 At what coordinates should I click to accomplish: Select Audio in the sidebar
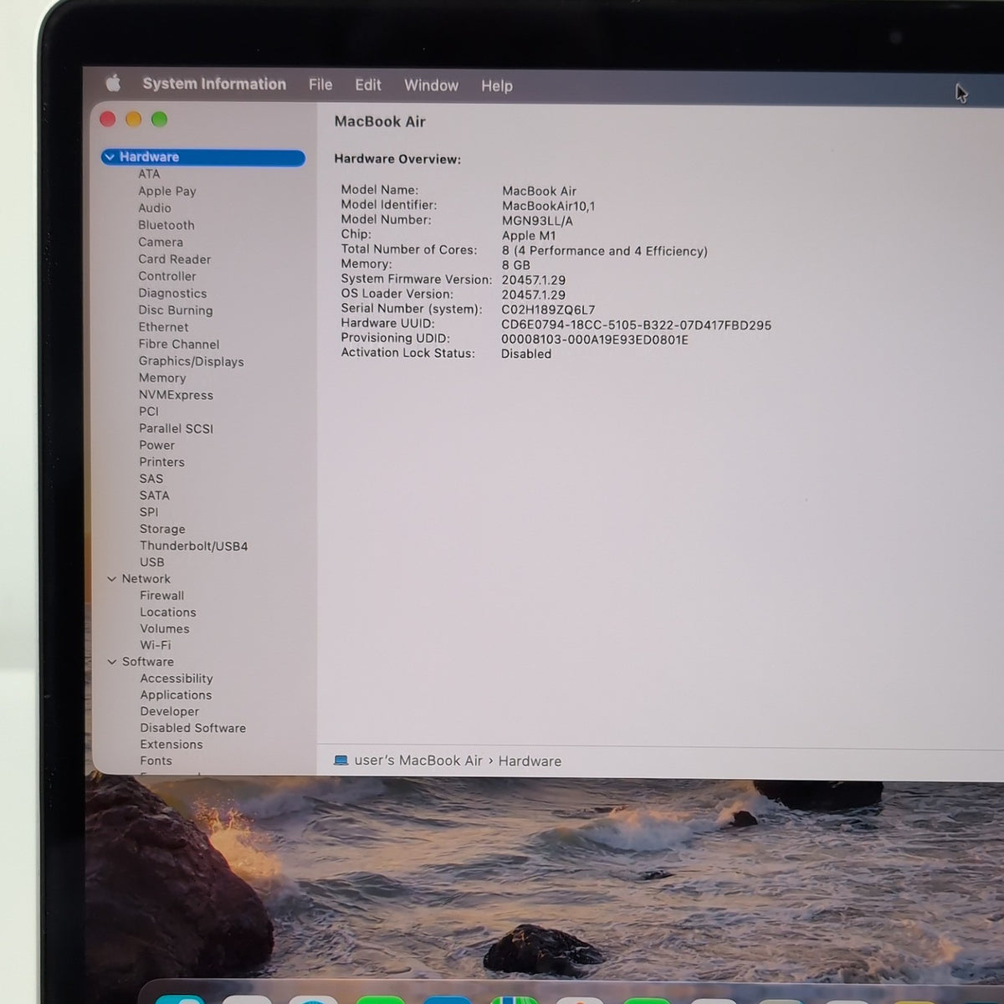point(155,208)
